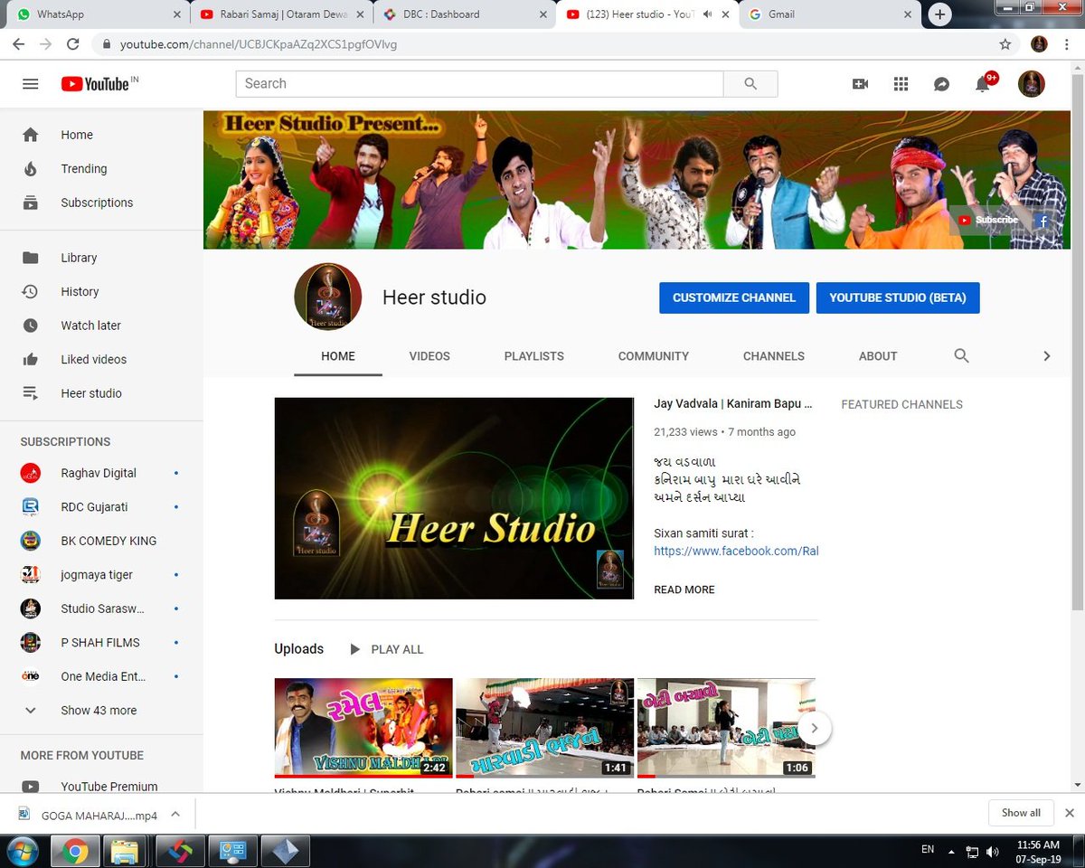Open File Explorer from the taskbar
This screenshot has width=1085, height=868.
[127, 851]
